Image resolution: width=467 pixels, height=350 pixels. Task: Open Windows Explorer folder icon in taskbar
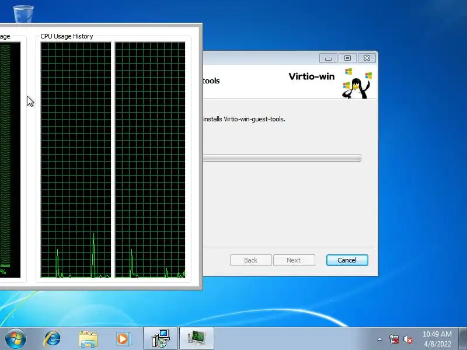click(88, 339)
